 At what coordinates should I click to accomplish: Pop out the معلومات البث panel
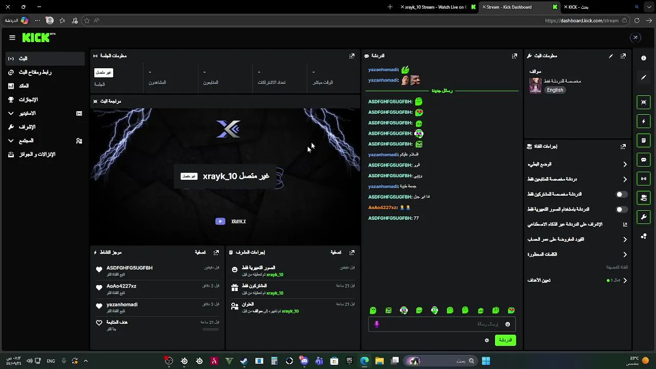point(623,56)
